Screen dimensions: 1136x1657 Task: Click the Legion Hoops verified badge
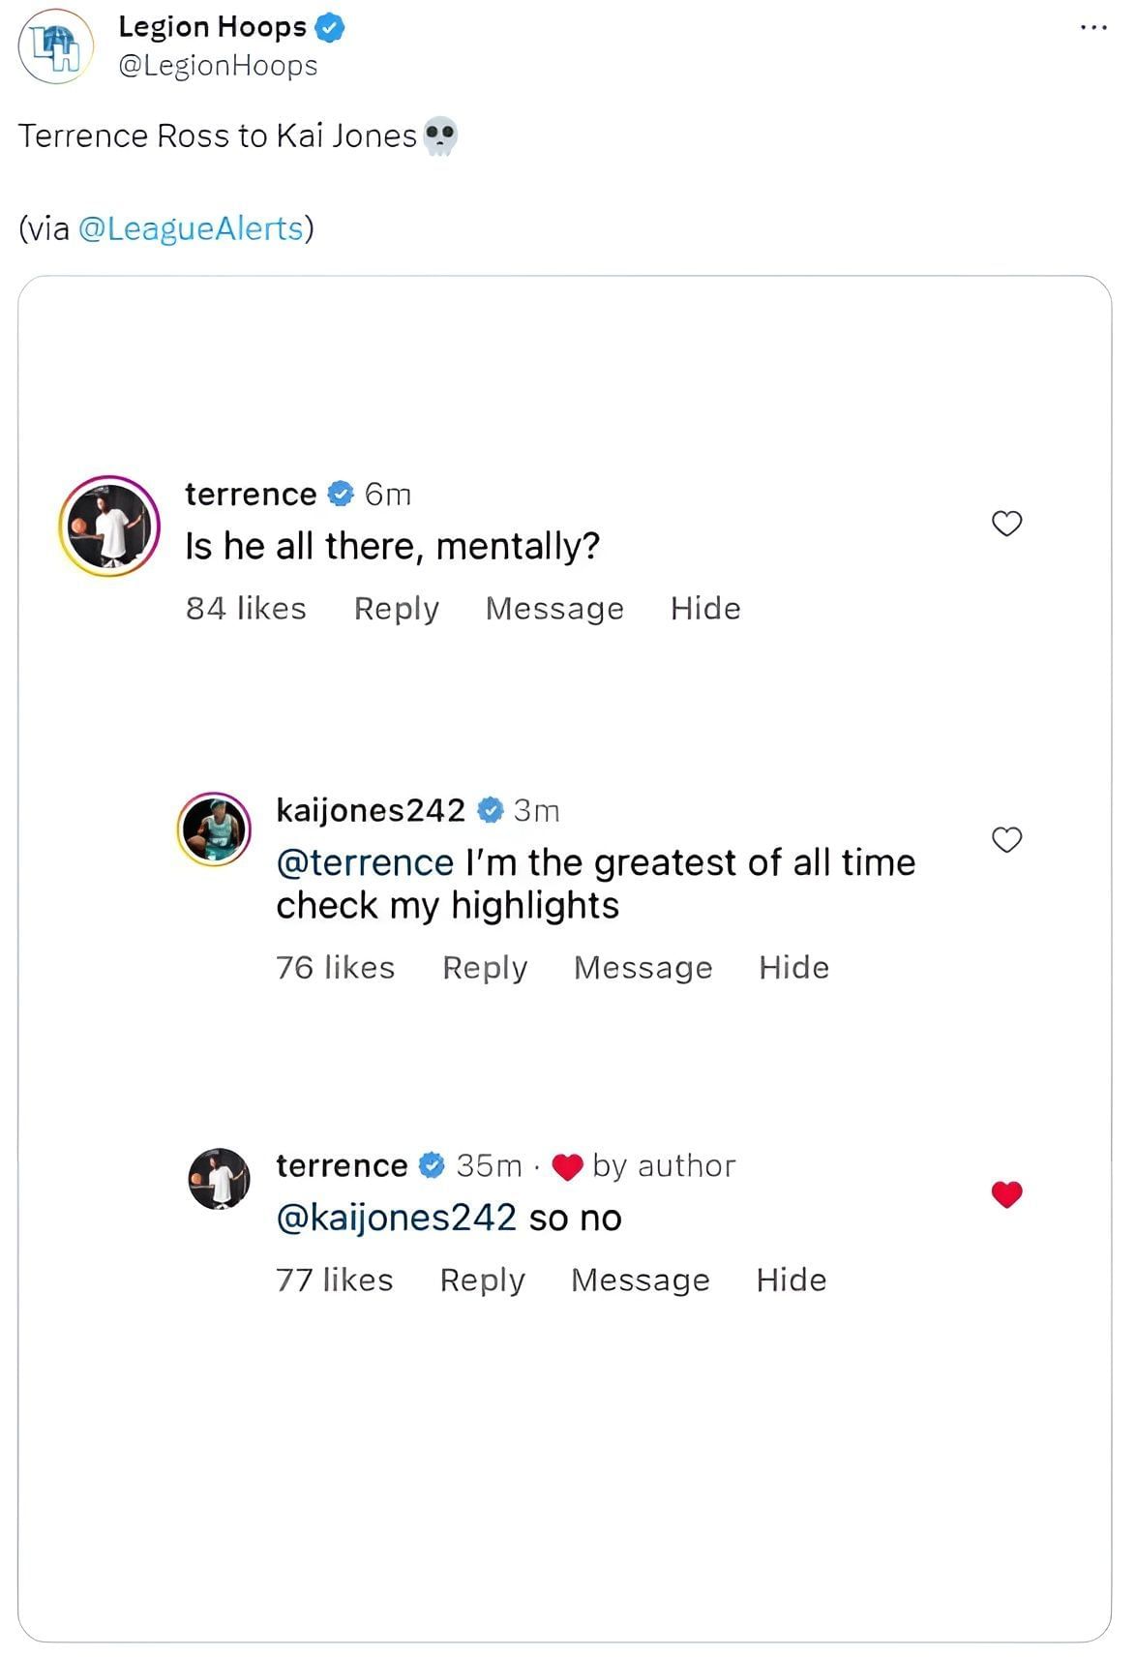(330, 28)
